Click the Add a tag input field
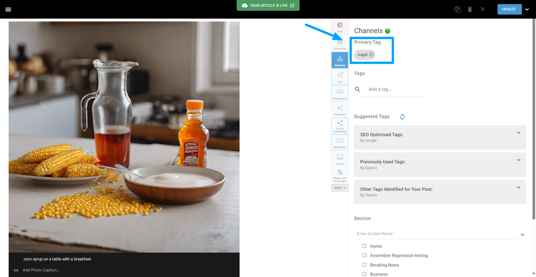Image resolution: width=536 pixels, height=277 pixels. tap(397, 89)
